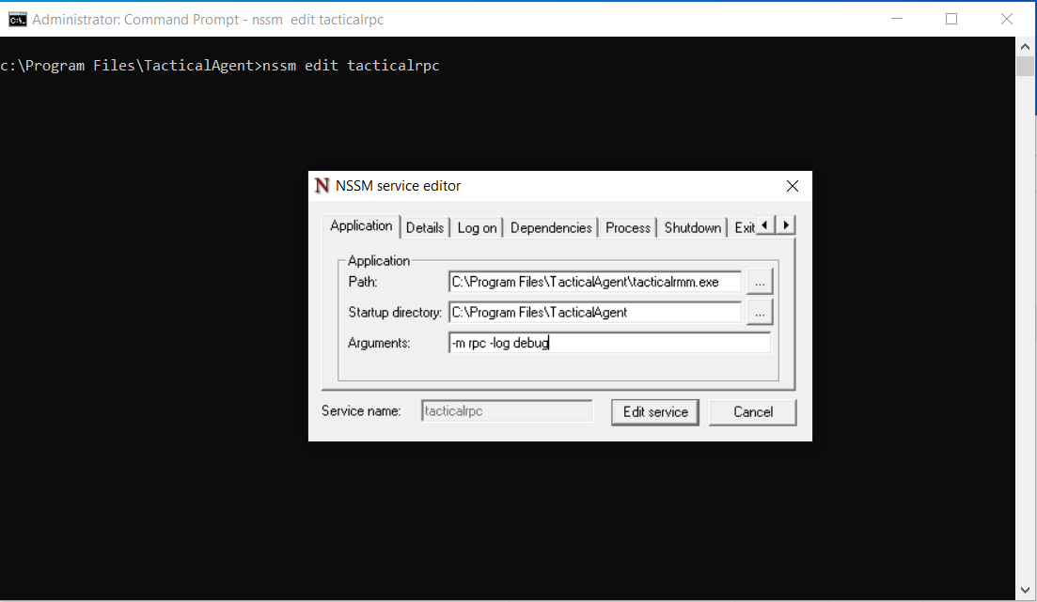
Task: Click into the Arguments field
Action: [609, 343]
